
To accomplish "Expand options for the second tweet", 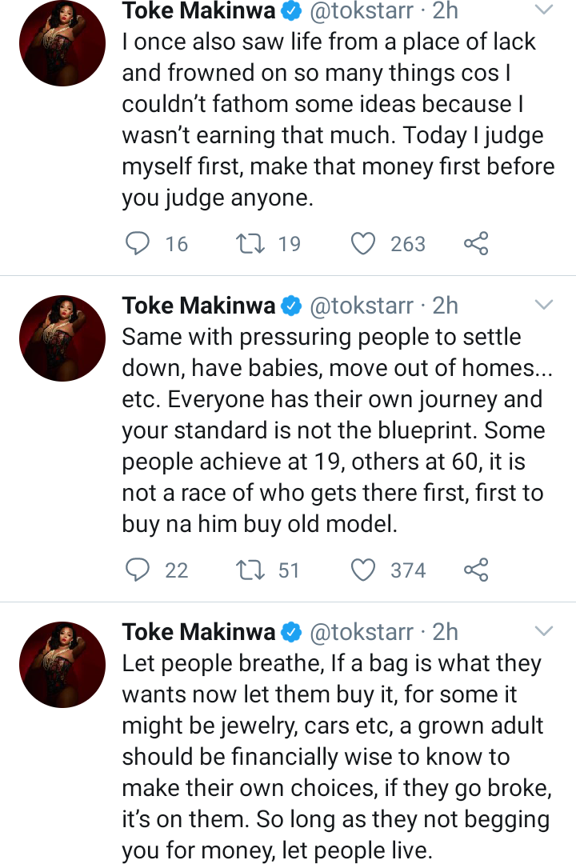I will click(544, 305).
